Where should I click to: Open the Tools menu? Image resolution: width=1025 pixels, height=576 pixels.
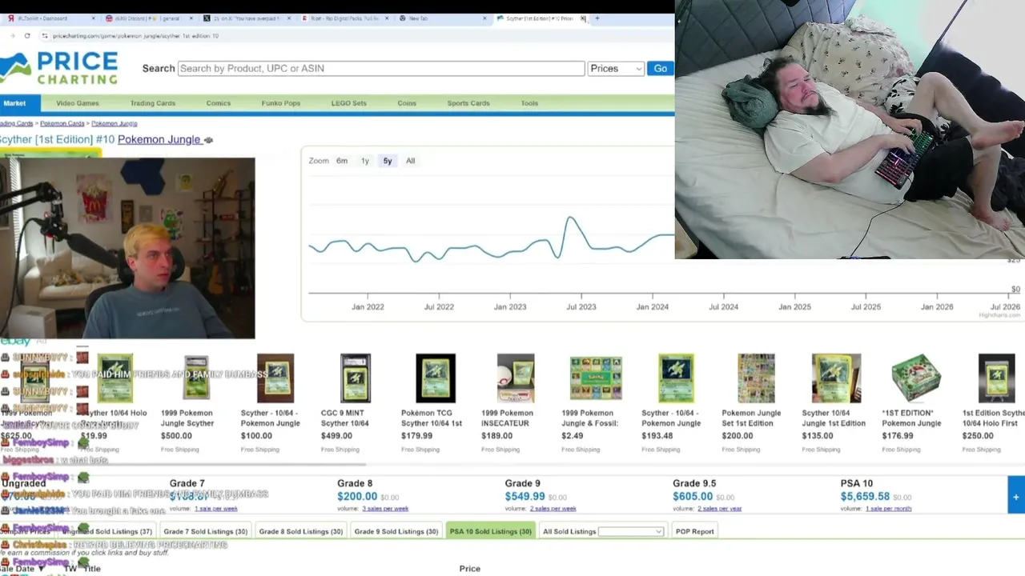[x=529, y=103]
